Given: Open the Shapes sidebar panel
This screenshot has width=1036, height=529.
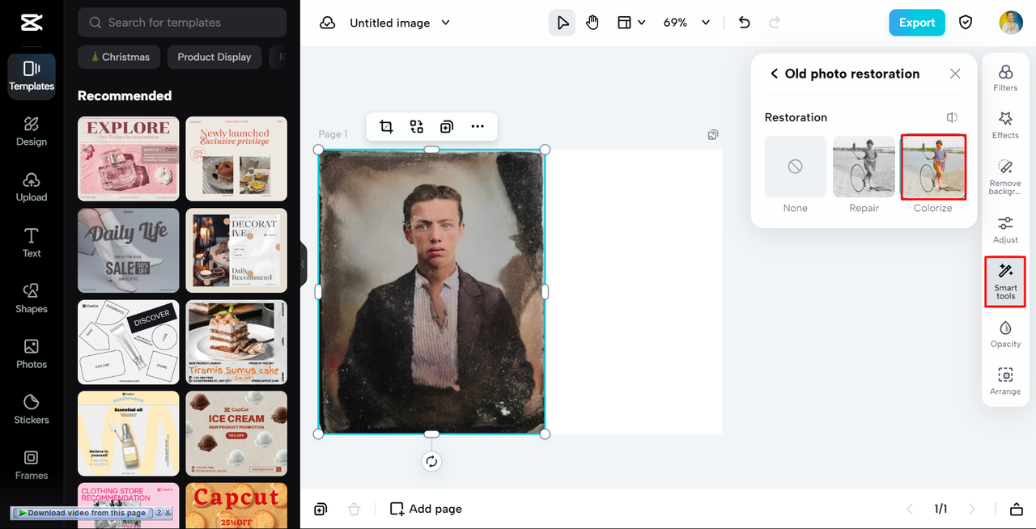Looking at the screenshot, I should click(x=32, y=298).
